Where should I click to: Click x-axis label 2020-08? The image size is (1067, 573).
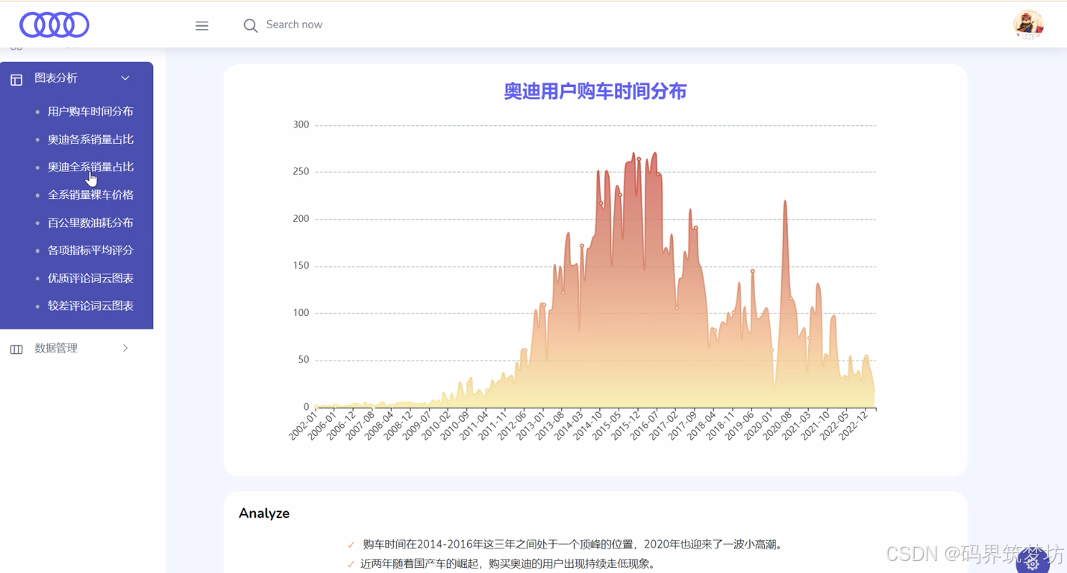click(x=776, y=425)
